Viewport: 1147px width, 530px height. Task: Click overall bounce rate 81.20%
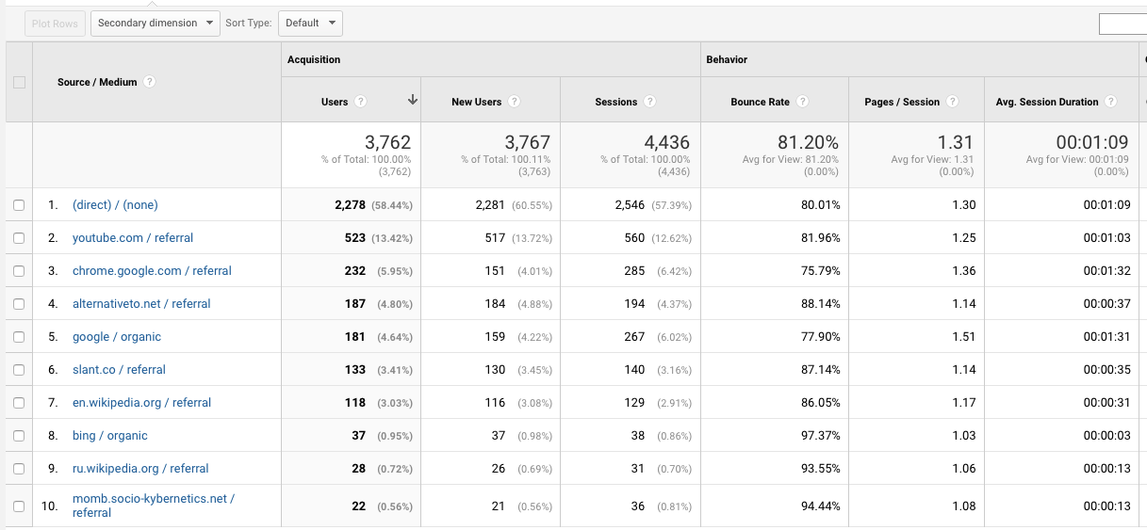pos(808,142)
